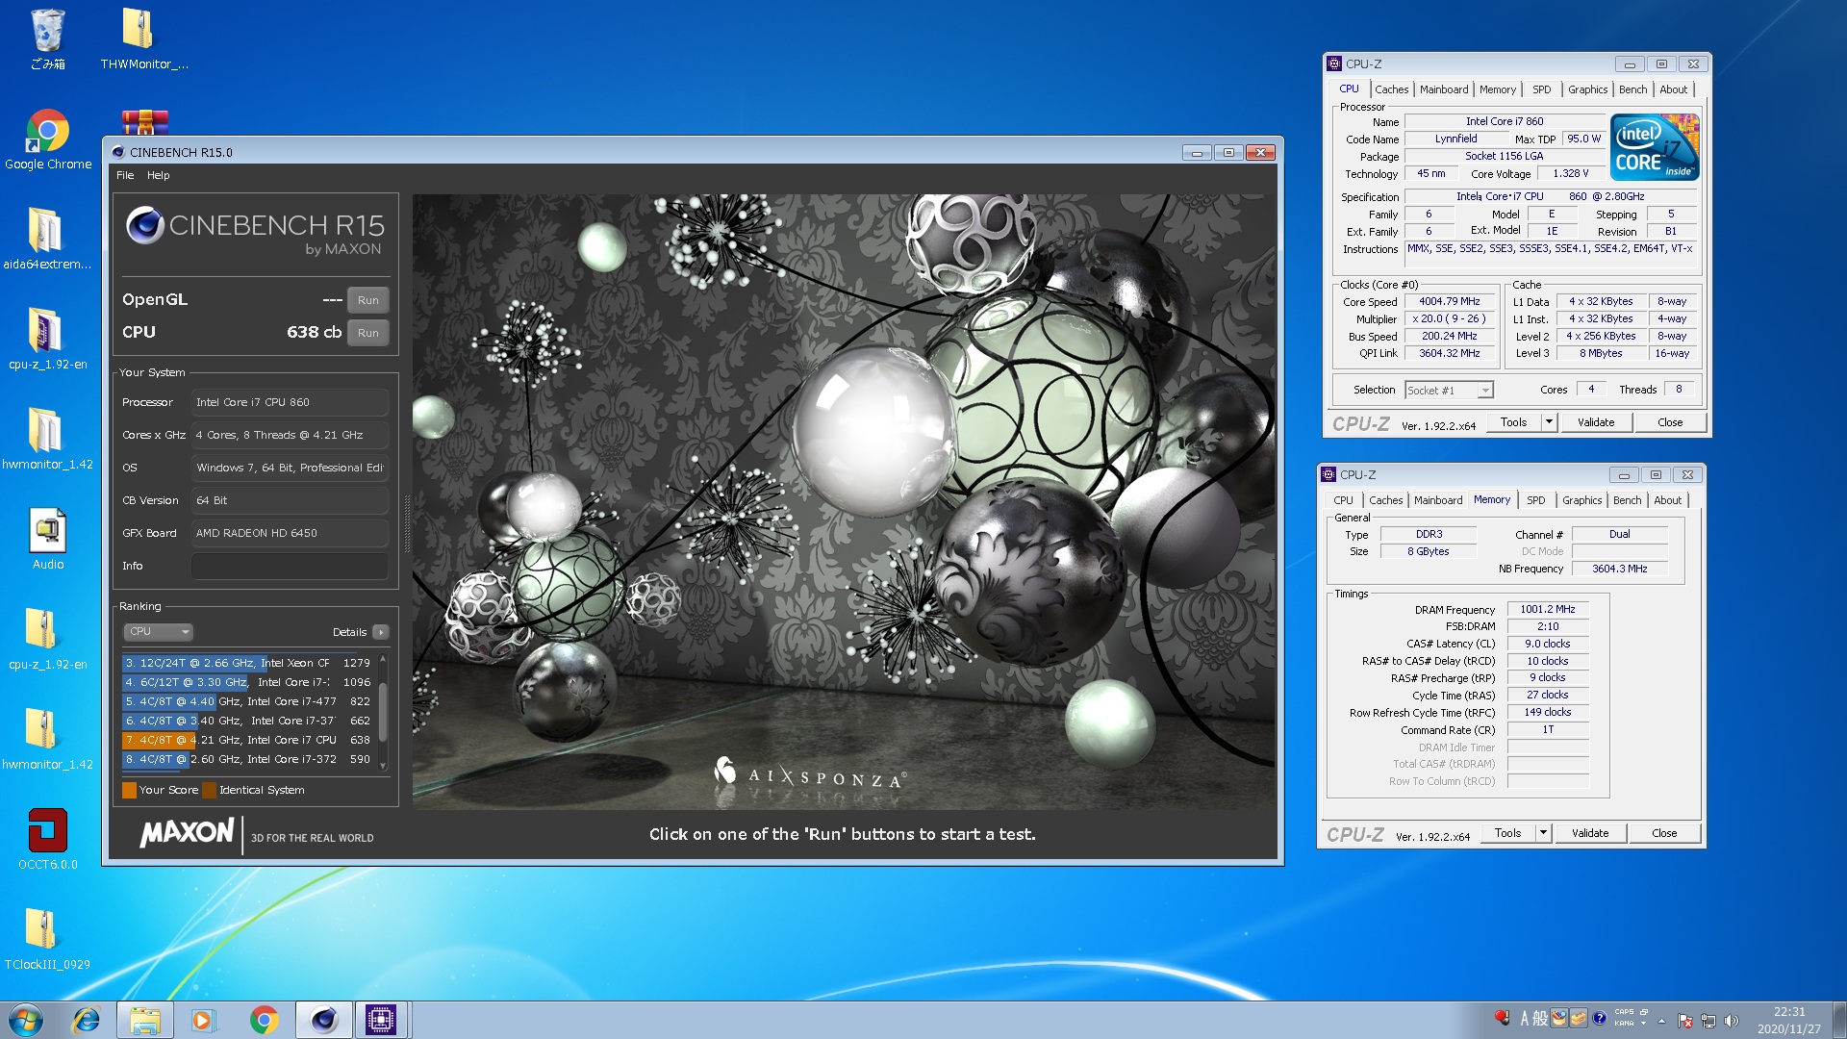This screenshot has height=1039, width=1847.
Task: Click the language bar restore icon
Action: pos(1644,1012)
